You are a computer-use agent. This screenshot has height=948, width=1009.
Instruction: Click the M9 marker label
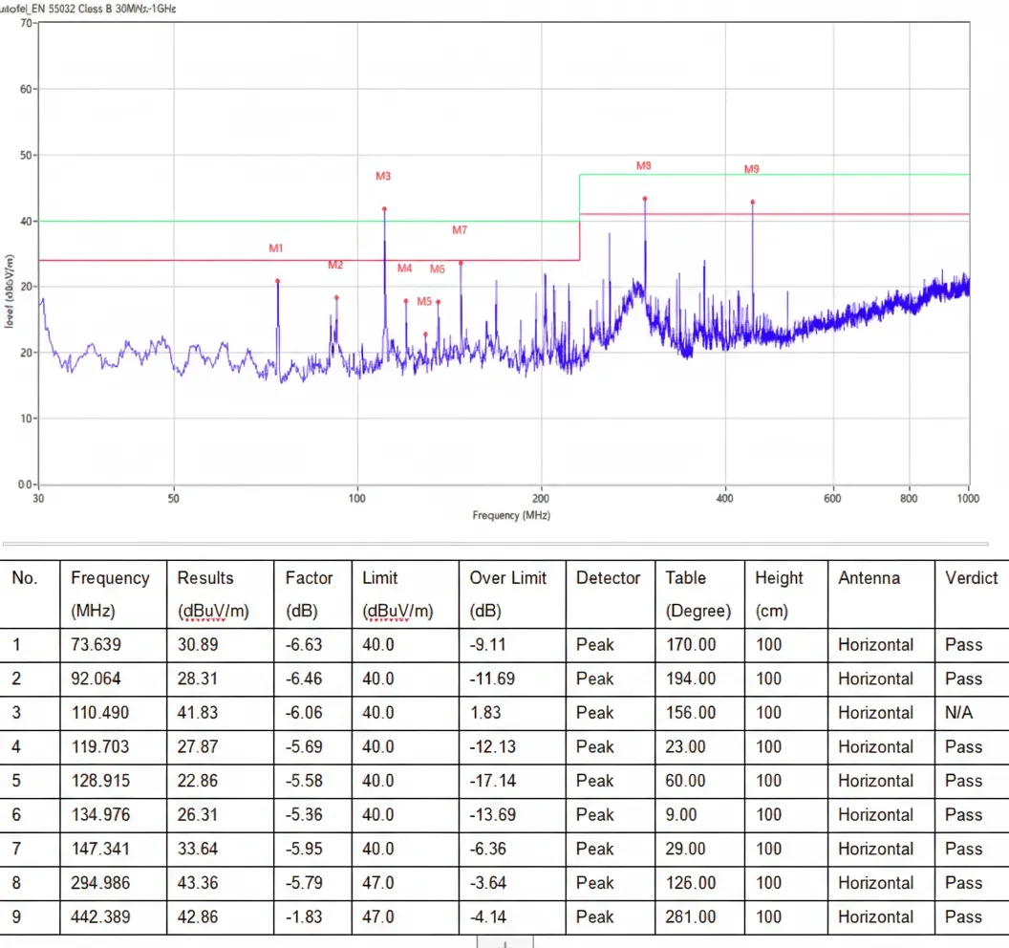point(752,168)
